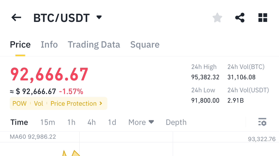The image size is (279, 156).
Task: Tap the POW tag
Action: pyautogui.click(x=19, y=104)
